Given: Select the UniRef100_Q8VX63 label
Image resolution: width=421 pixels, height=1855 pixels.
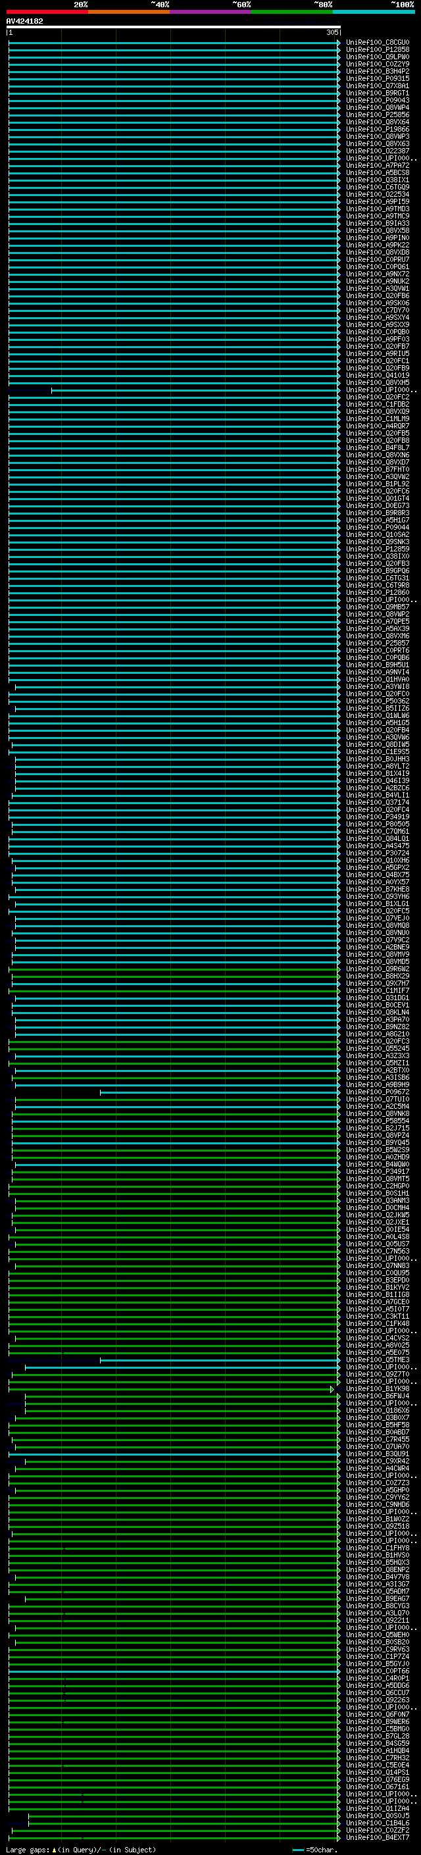Looking at the screenshot, I should (378, 143).
